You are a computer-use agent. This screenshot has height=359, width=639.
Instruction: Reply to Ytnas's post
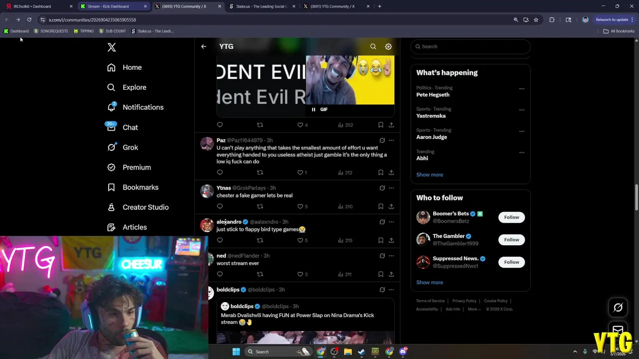[x=220, y=206]
